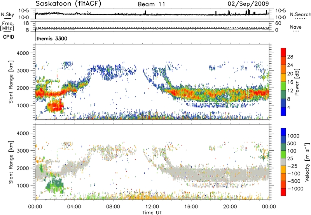Click the '28' value on Power colorbar
The image size is (311, 215).
click(x=290, y=57)
